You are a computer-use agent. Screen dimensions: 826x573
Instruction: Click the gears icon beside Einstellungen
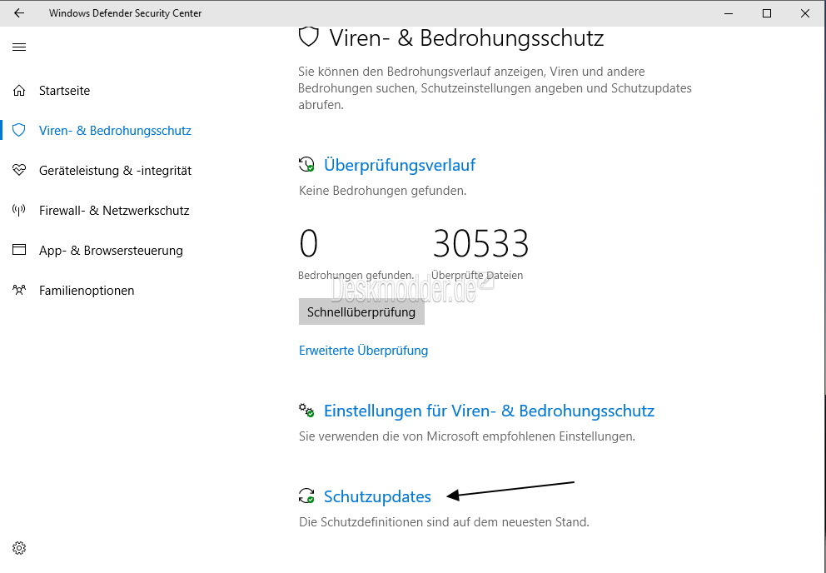(x=306, y=410)
